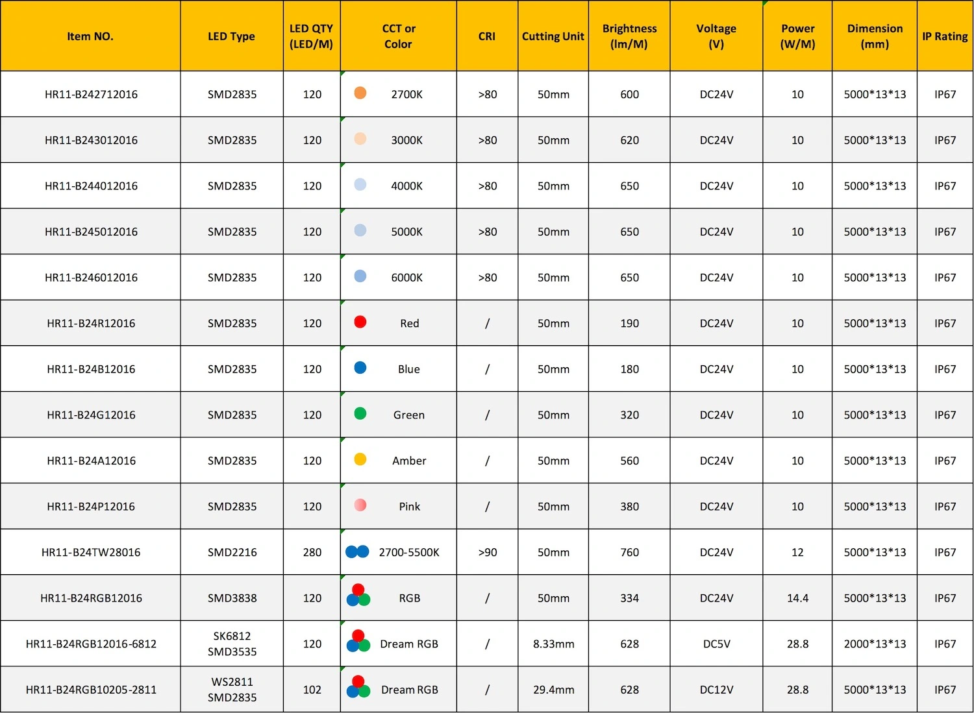Click the green color dot icon

[360, 413]
